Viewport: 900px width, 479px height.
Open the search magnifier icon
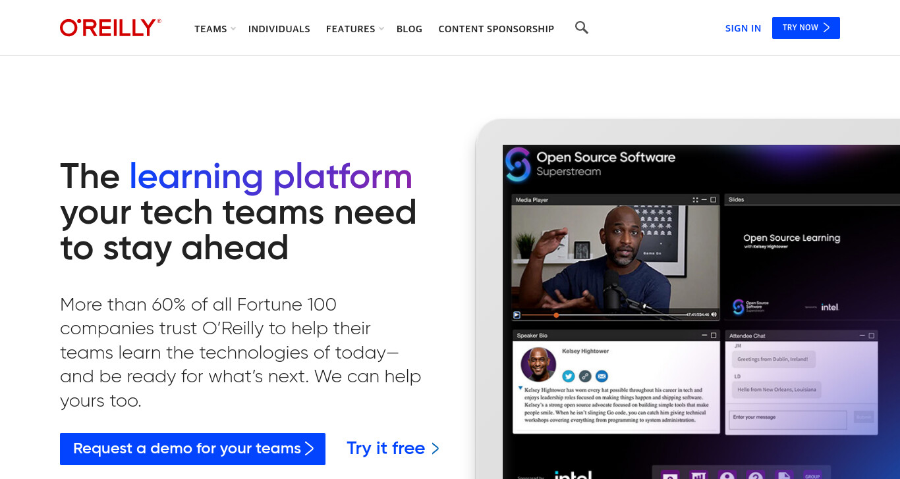pyautogui.click(x=581, y=28)
